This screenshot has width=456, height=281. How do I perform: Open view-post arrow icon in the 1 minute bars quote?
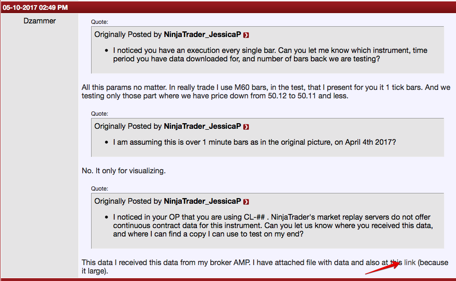click(x=247, y=127)
